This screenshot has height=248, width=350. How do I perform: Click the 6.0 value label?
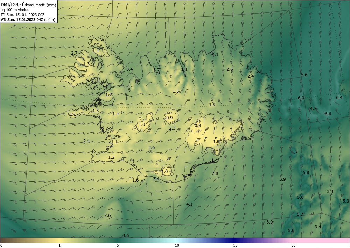pyautogui.click(x=301, y=98)
